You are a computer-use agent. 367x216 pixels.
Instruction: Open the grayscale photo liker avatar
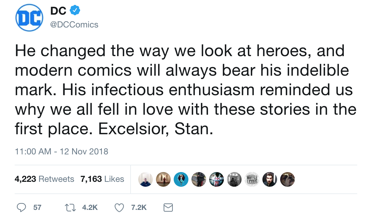(234, 179)
